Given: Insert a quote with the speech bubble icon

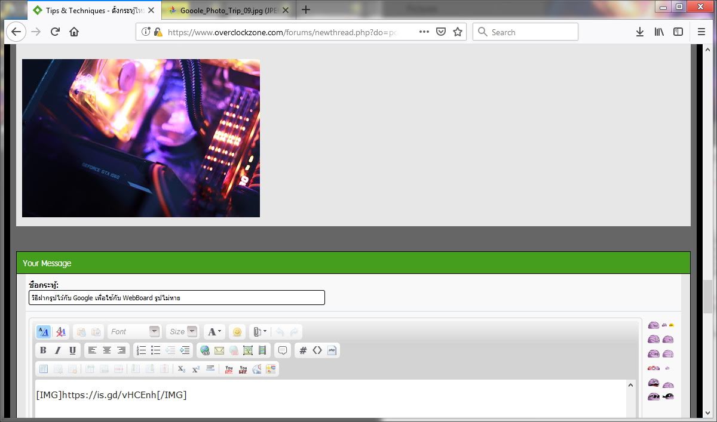Looking at the screenshot, I should (x=283, y=350).
